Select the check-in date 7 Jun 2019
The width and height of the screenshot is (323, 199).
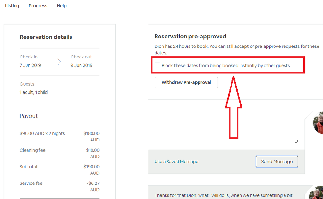click(30, 65)
